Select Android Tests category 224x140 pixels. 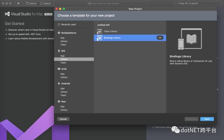(x=63, y=95)
